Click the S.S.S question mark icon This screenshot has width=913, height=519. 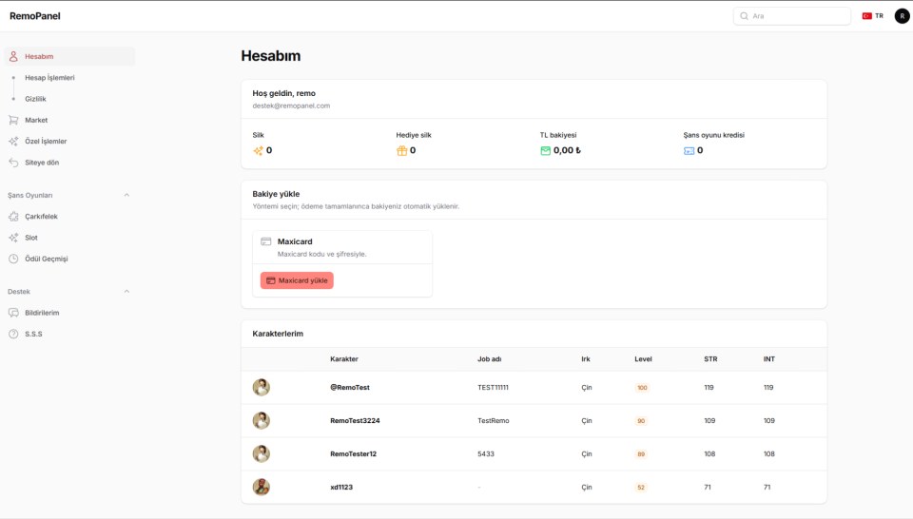pyautogui.click(x=13, y=334)
